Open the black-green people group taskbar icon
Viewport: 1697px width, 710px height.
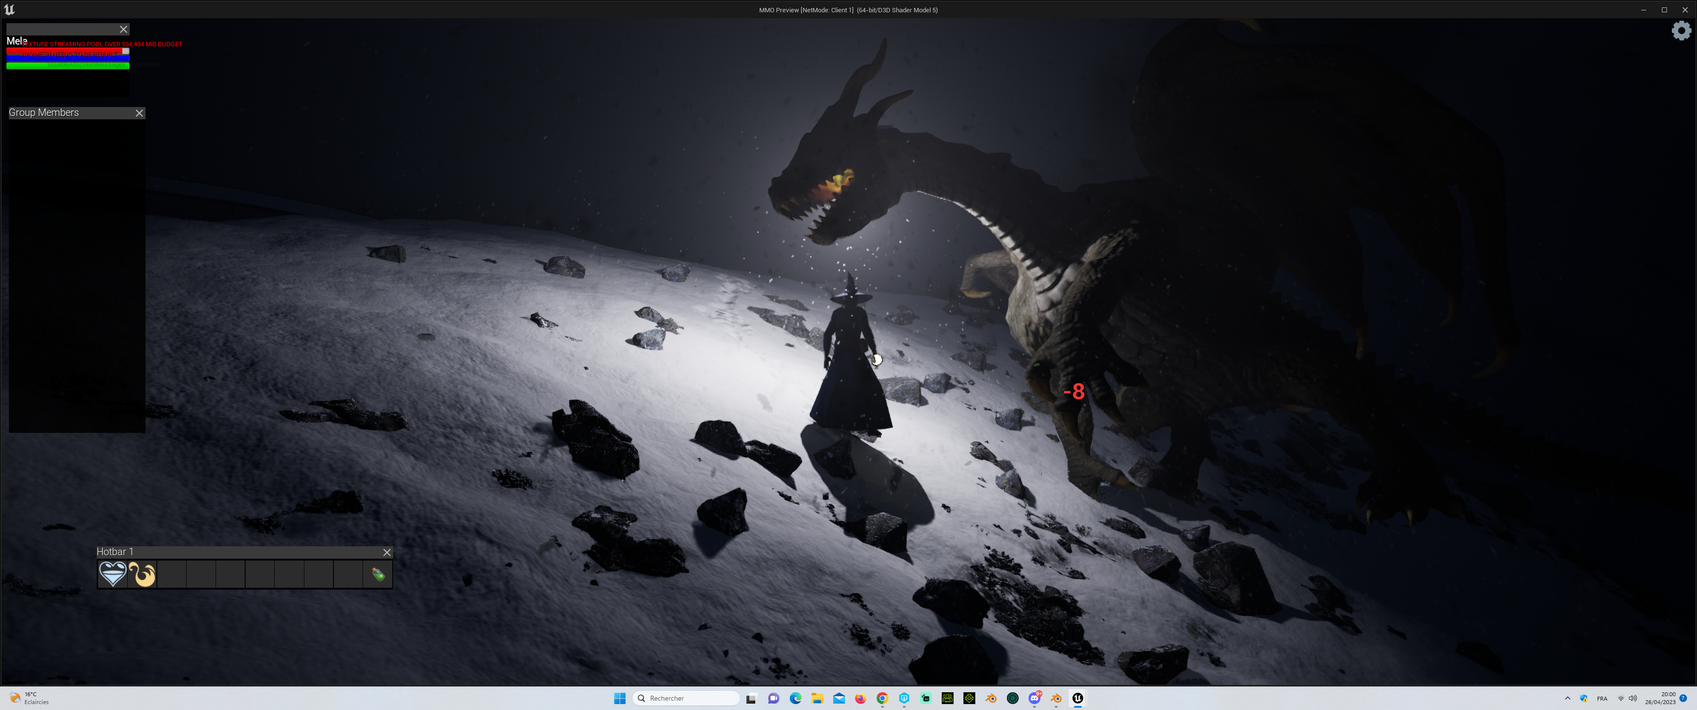(947, 698)
